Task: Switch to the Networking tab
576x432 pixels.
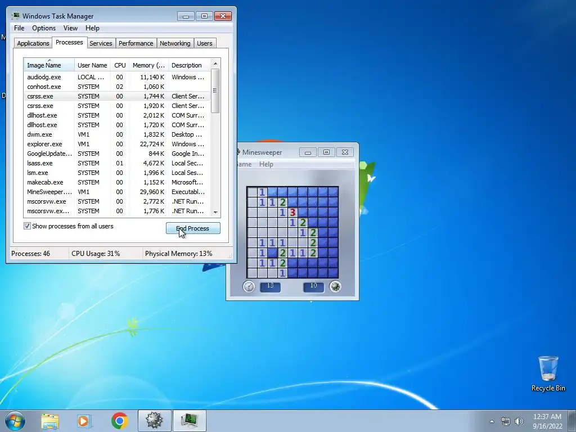Action: tap(175, 43)
